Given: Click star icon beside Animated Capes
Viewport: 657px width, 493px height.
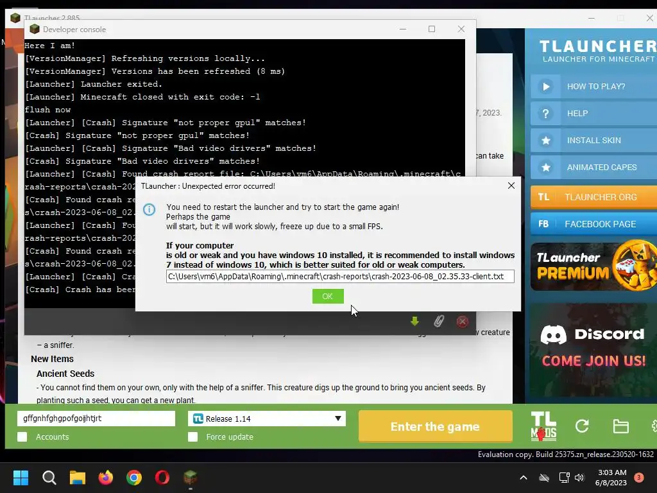Looking at the screenshot, I should coord(545,168).
